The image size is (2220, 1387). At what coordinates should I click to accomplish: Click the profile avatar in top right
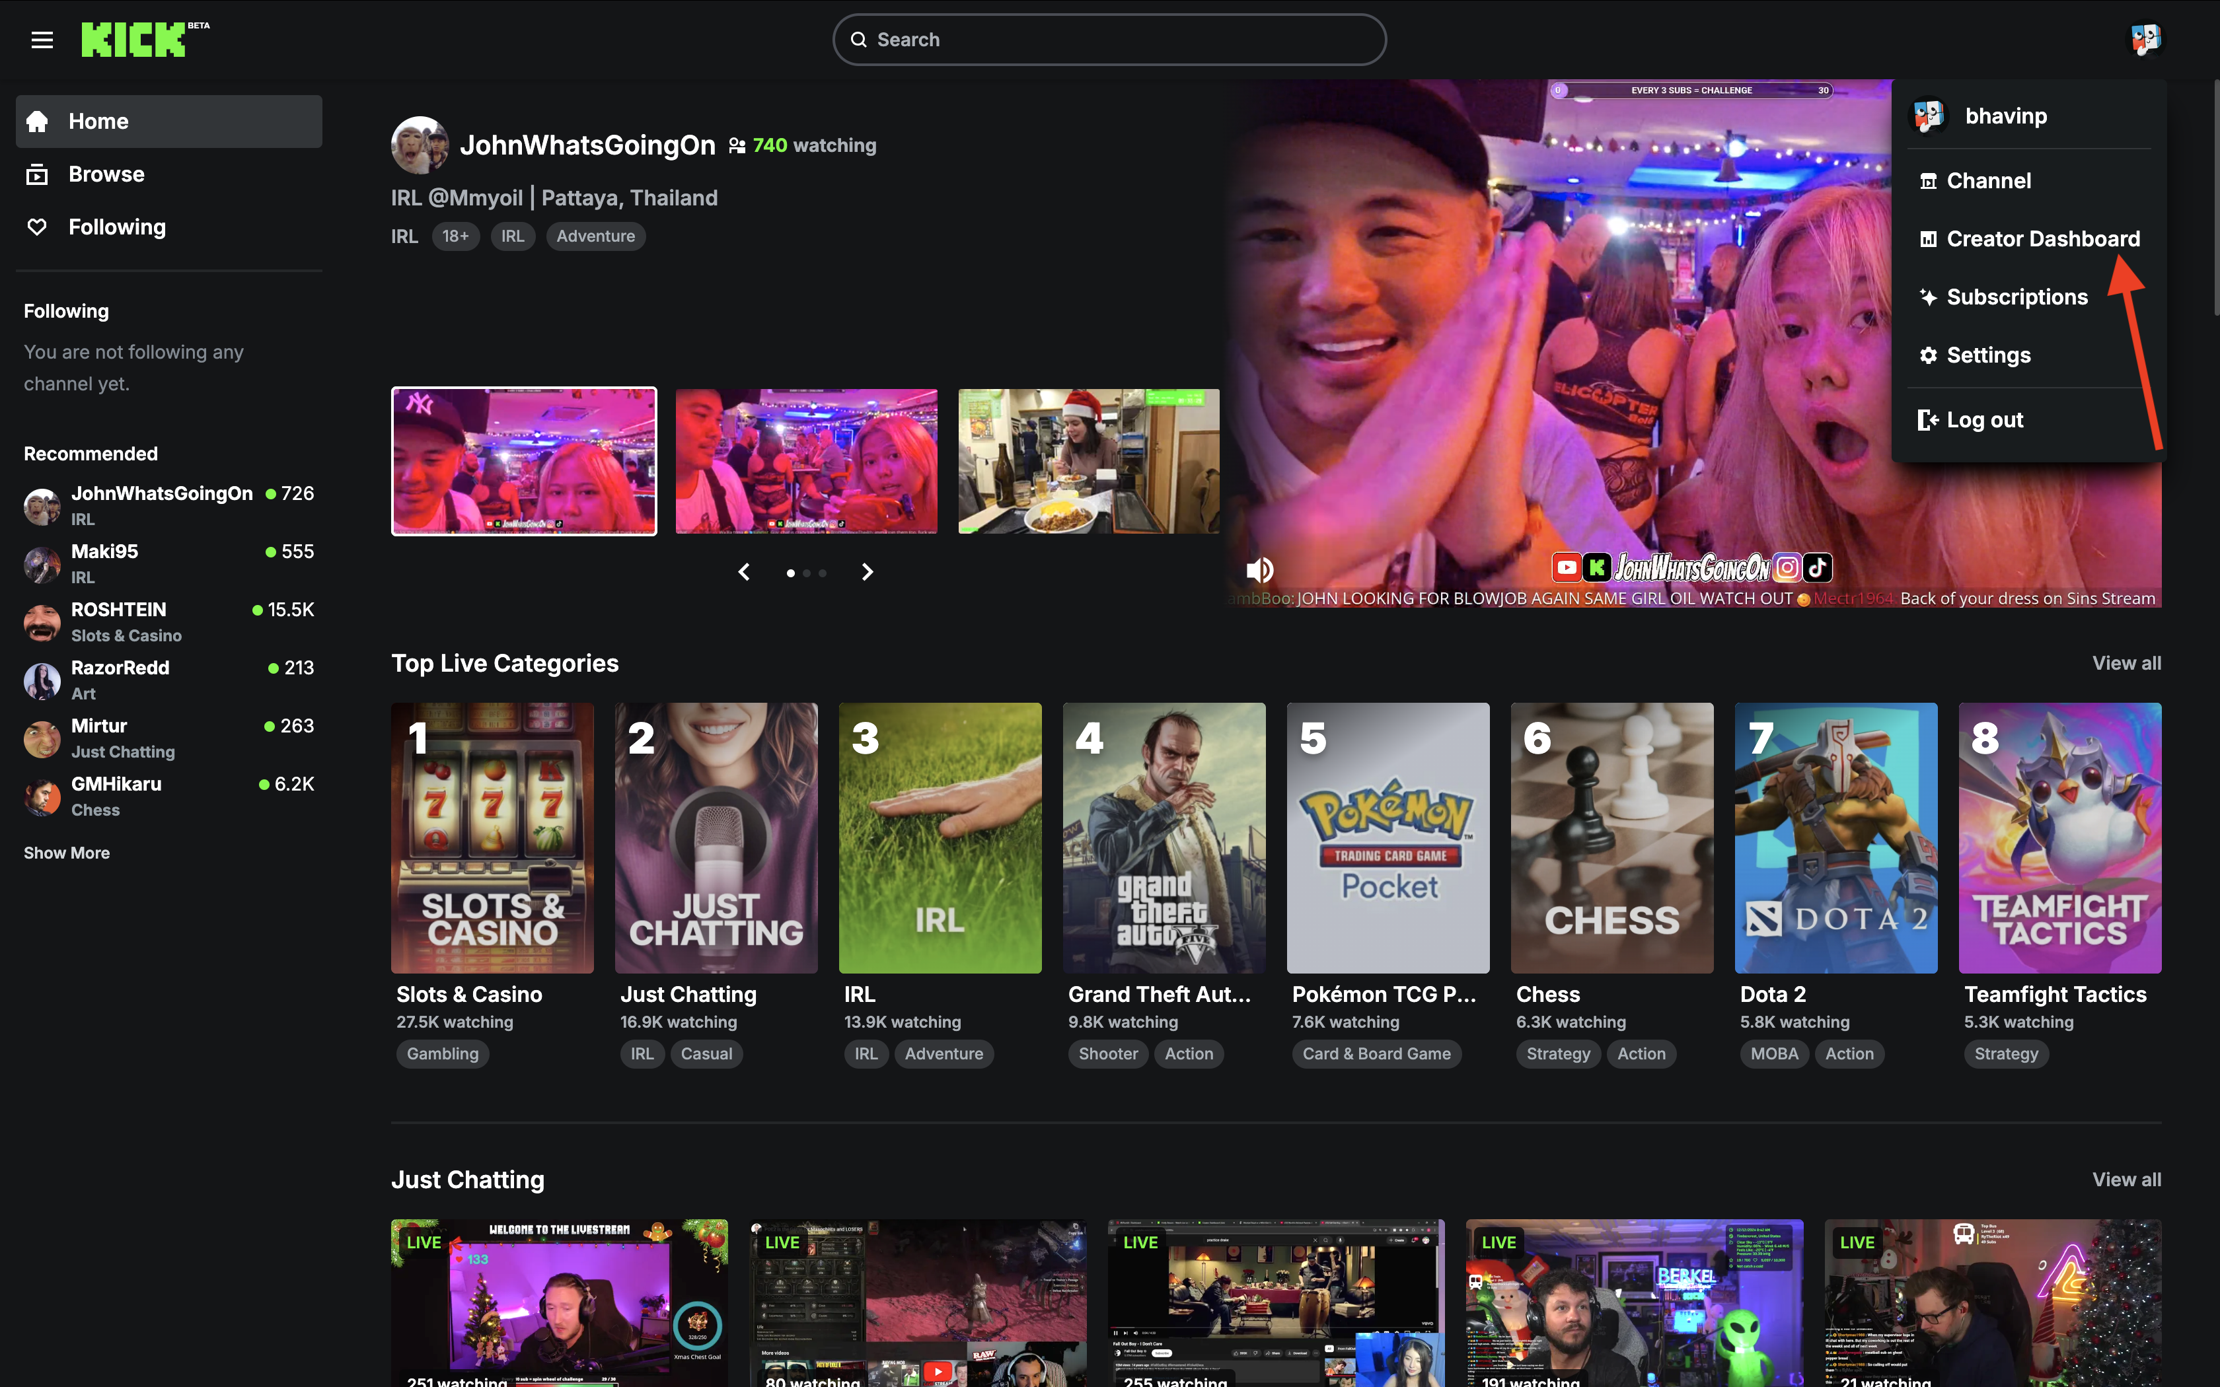[x=2146, y=38]
